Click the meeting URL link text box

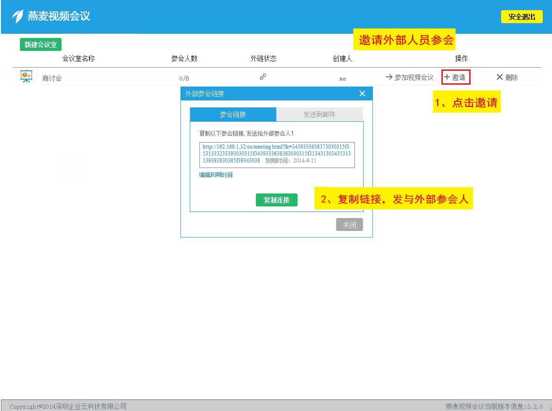[277, 155]
